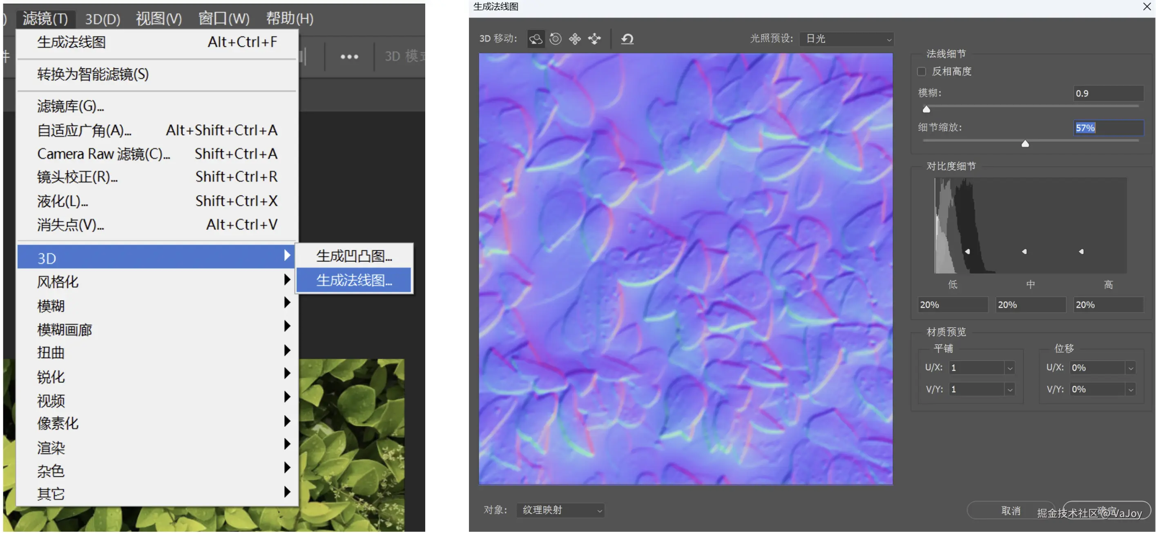This screenshot has width=1156, height=533.
Task: Select the 3D pan move tool
Action: [x=575, y=39]
